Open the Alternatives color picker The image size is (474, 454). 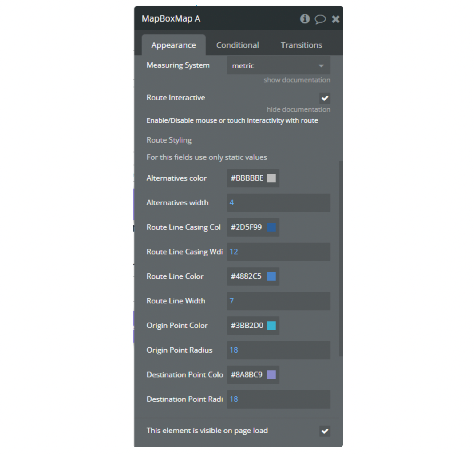point(272,178)
